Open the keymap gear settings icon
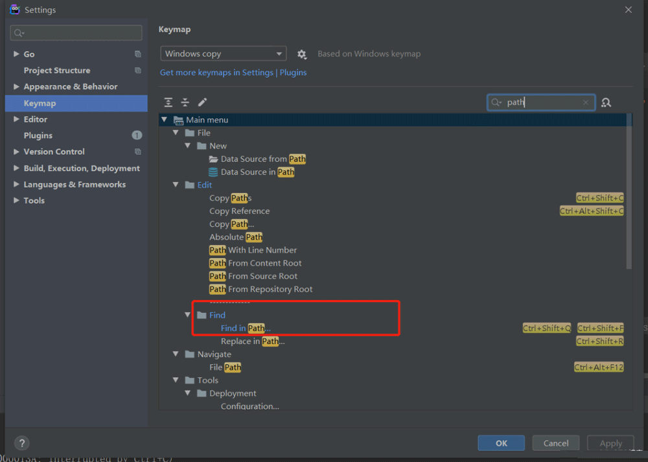 pyautogui.click(x=301, y=54)
